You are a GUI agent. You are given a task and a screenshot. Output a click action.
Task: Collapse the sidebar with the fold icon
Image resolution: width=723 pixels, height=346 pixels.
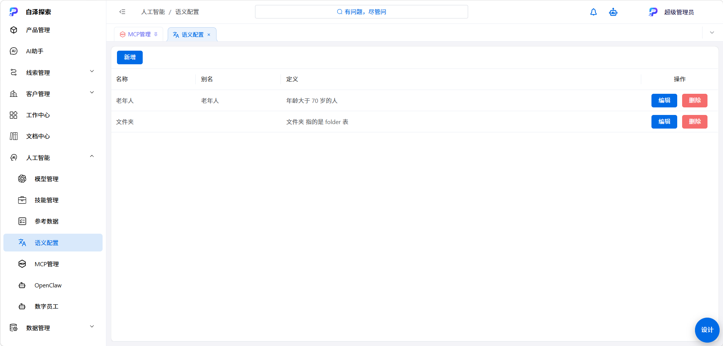pyautogui.click(x=122, y=12)
